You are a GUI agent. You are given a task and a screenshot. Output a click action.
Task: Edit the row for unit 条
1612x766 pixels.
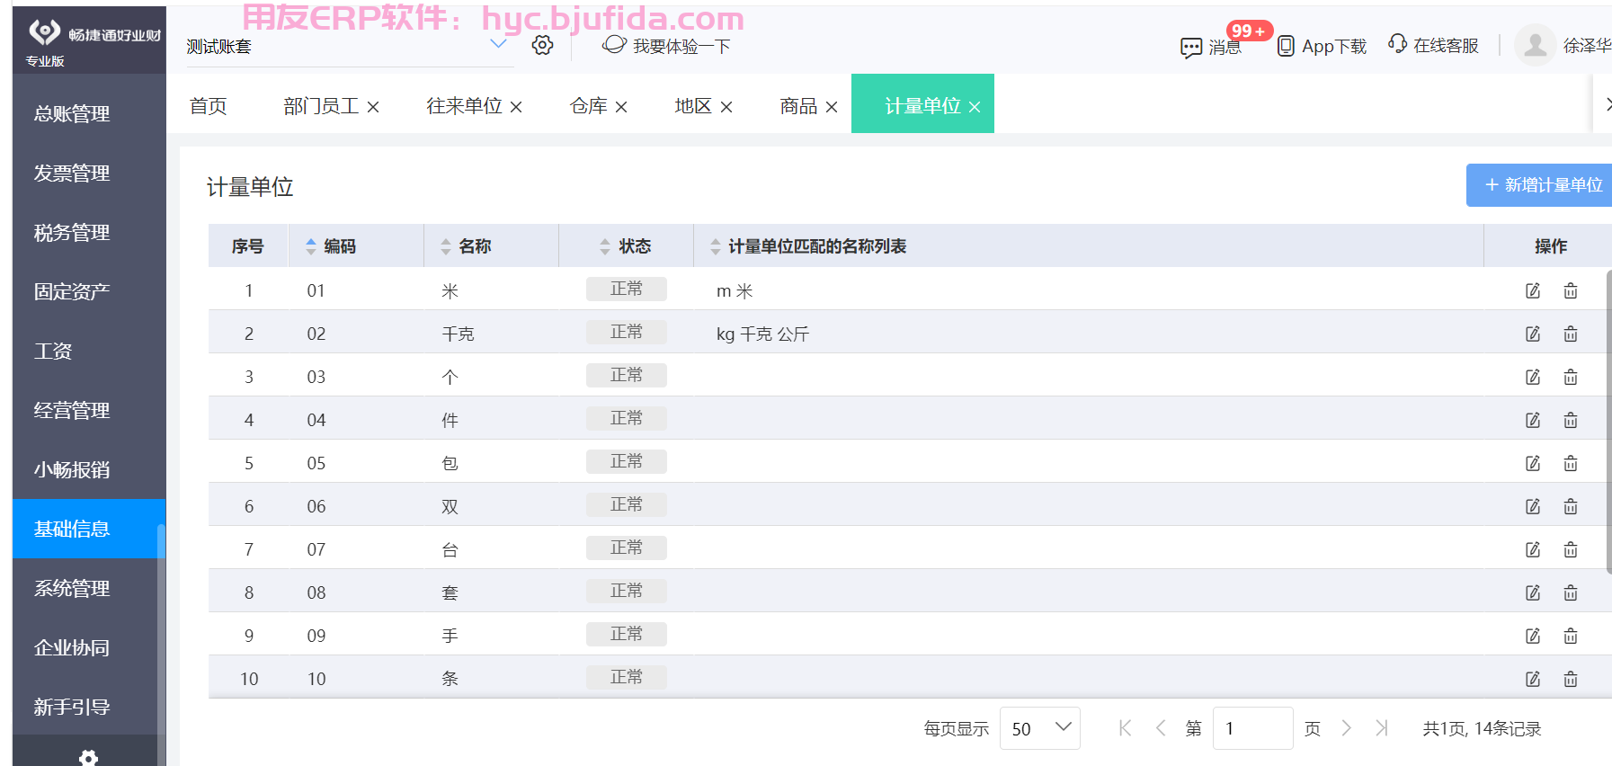(1533, 679)
